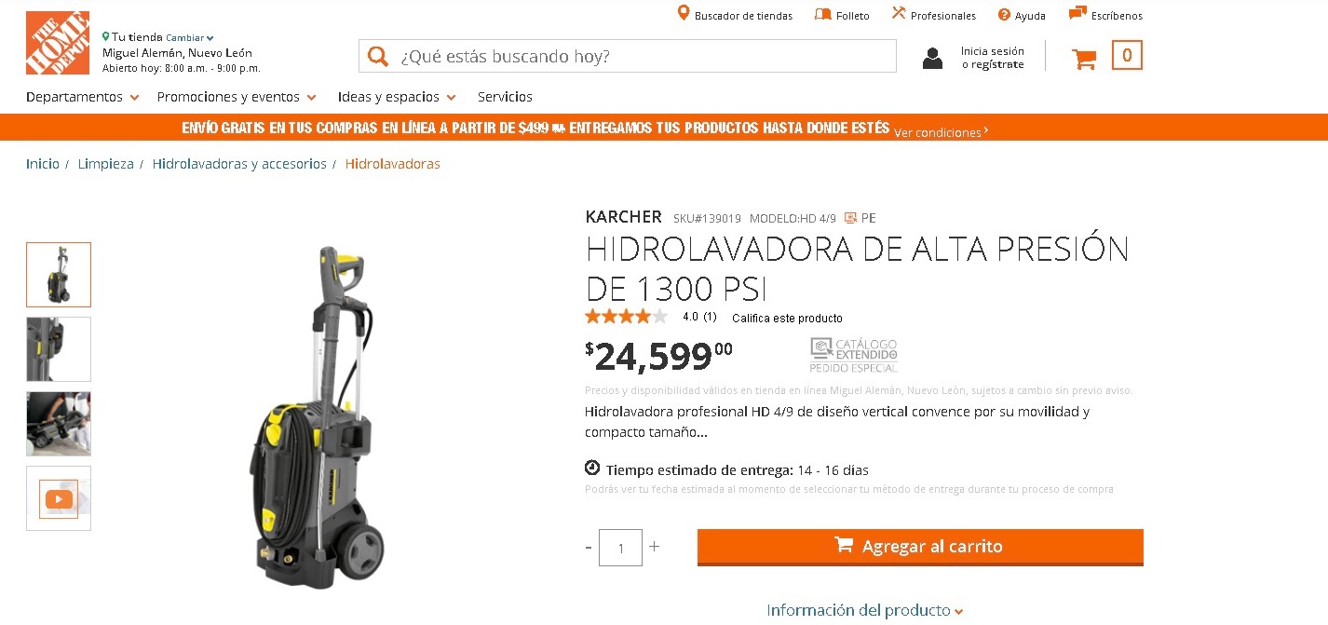
Task: Open the Ayuda question mark icon
Action: click(x=1004, y=14)
